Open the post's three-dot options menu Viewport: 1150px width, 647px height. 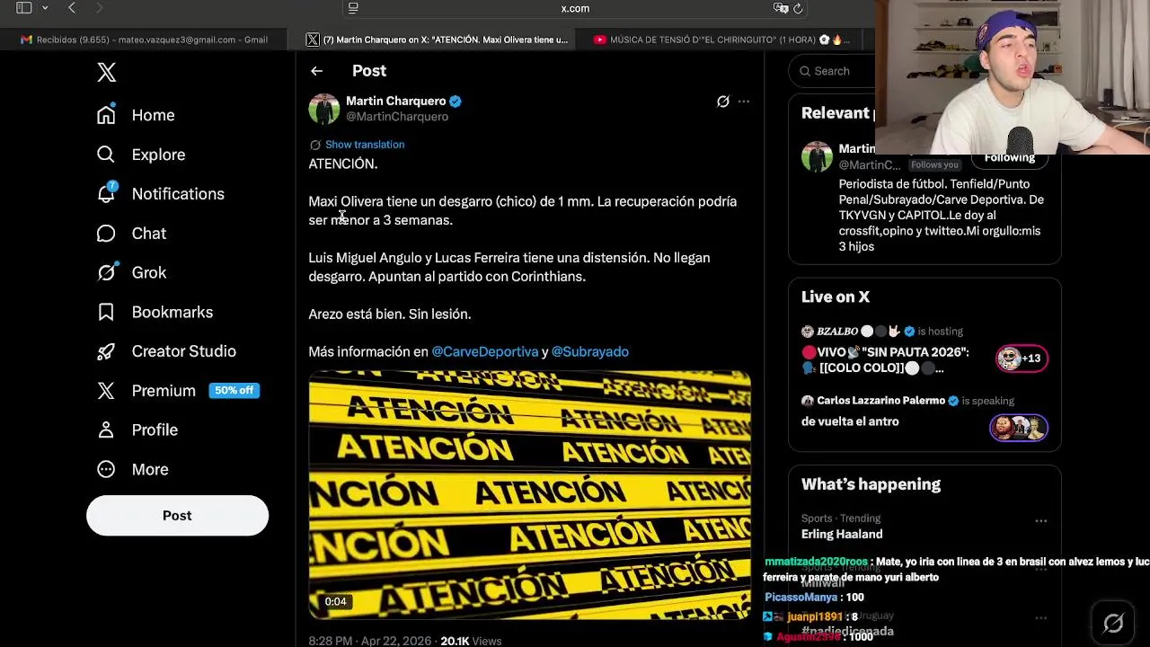point(744,102)
